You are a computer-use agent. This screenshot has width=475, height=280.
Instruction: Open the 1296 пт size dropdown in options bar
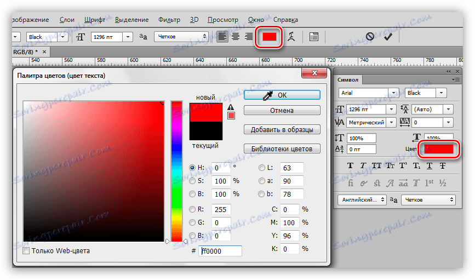click(128, 37)
